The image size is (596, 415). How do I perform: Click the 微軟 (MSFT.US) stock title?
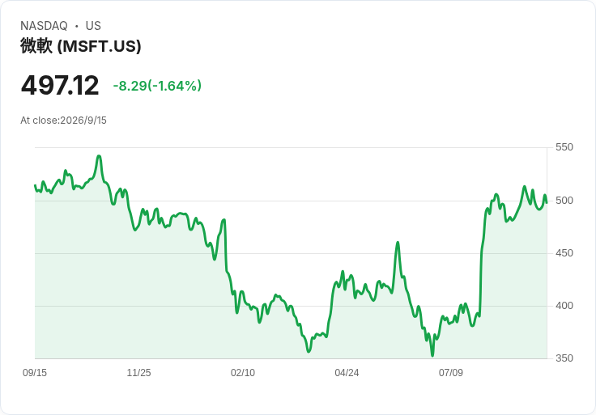pos(81,46)
